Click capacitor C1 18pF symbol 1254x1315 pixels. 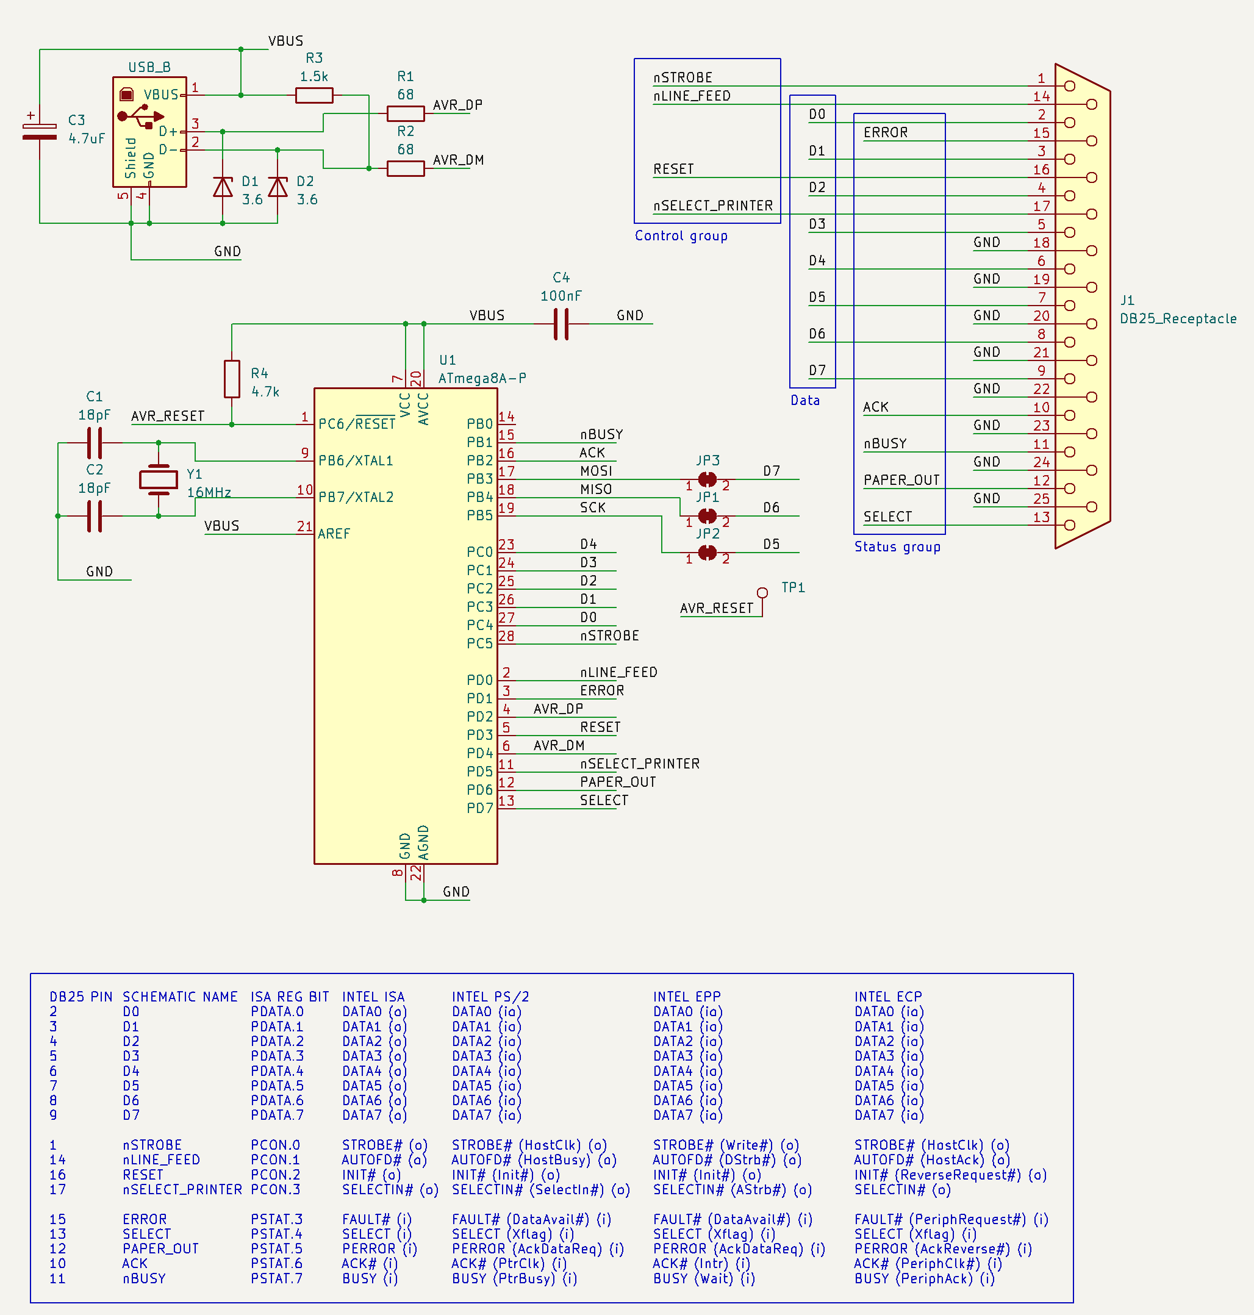(95, 443)
